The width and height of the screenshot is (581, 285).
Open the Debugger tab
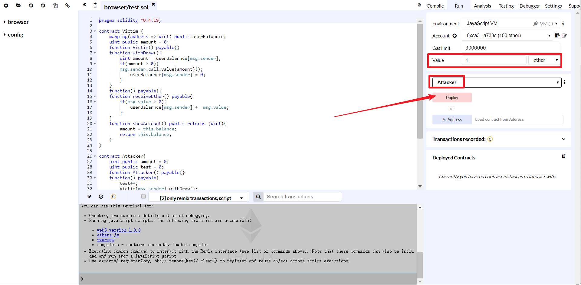530,6
